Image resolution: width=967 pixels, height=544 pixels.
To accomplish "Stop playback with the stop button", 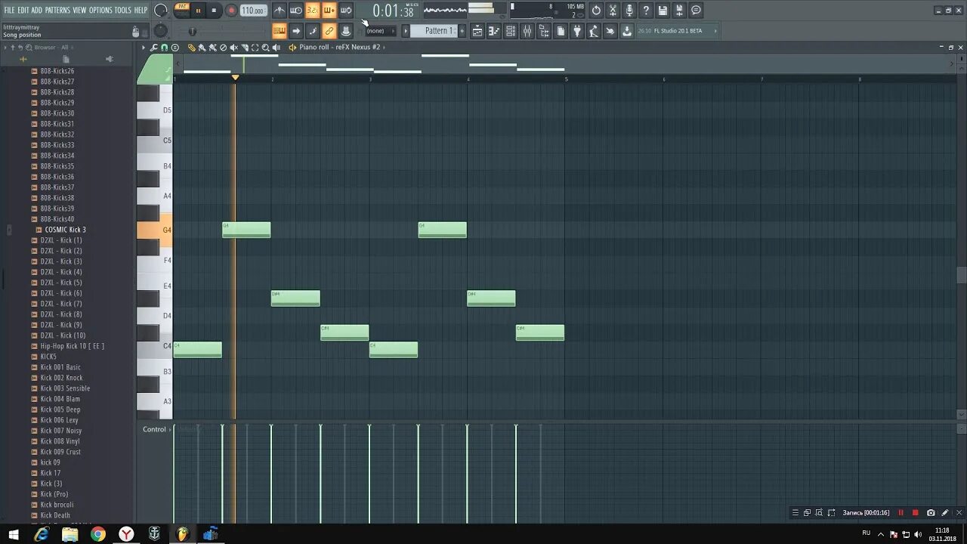I will (214, 11).
